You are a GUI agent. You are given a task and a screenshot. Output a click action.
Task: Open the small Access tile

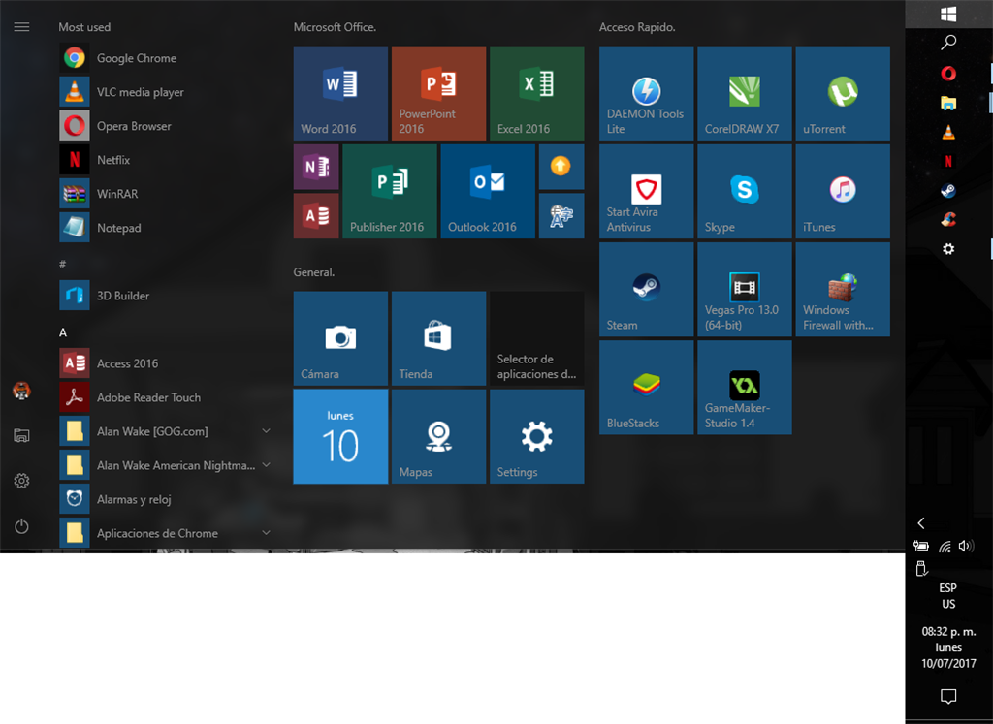(x=316, y=216)
